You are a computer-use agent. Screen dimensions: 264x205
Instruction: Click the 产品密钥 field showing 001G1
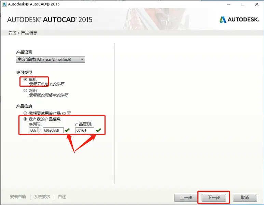click(x=84, y=130)
